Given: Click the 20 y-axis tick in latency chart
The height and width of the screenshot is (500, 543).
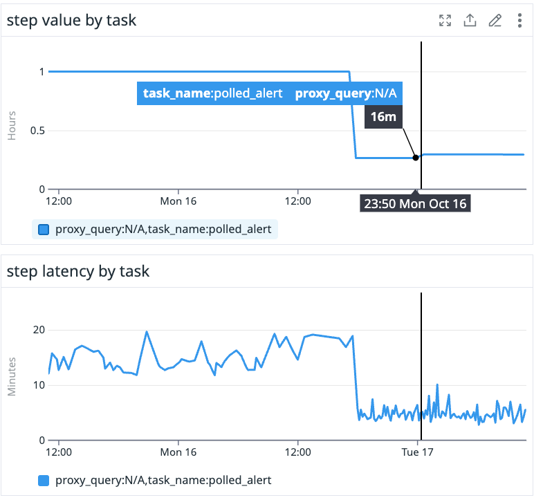Looking at the screenshot, I should click(39, 330).
